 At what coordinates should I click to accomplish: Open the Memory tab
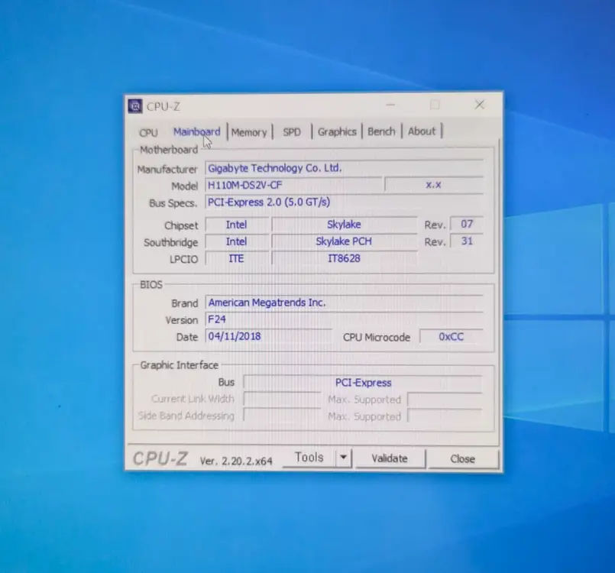click(x=249, y=132)
